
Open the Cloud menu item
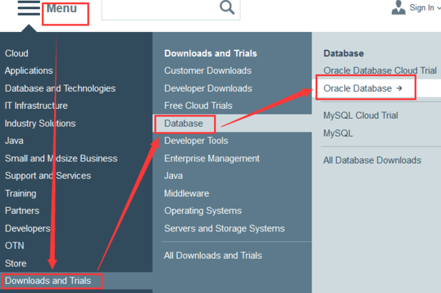17,53
